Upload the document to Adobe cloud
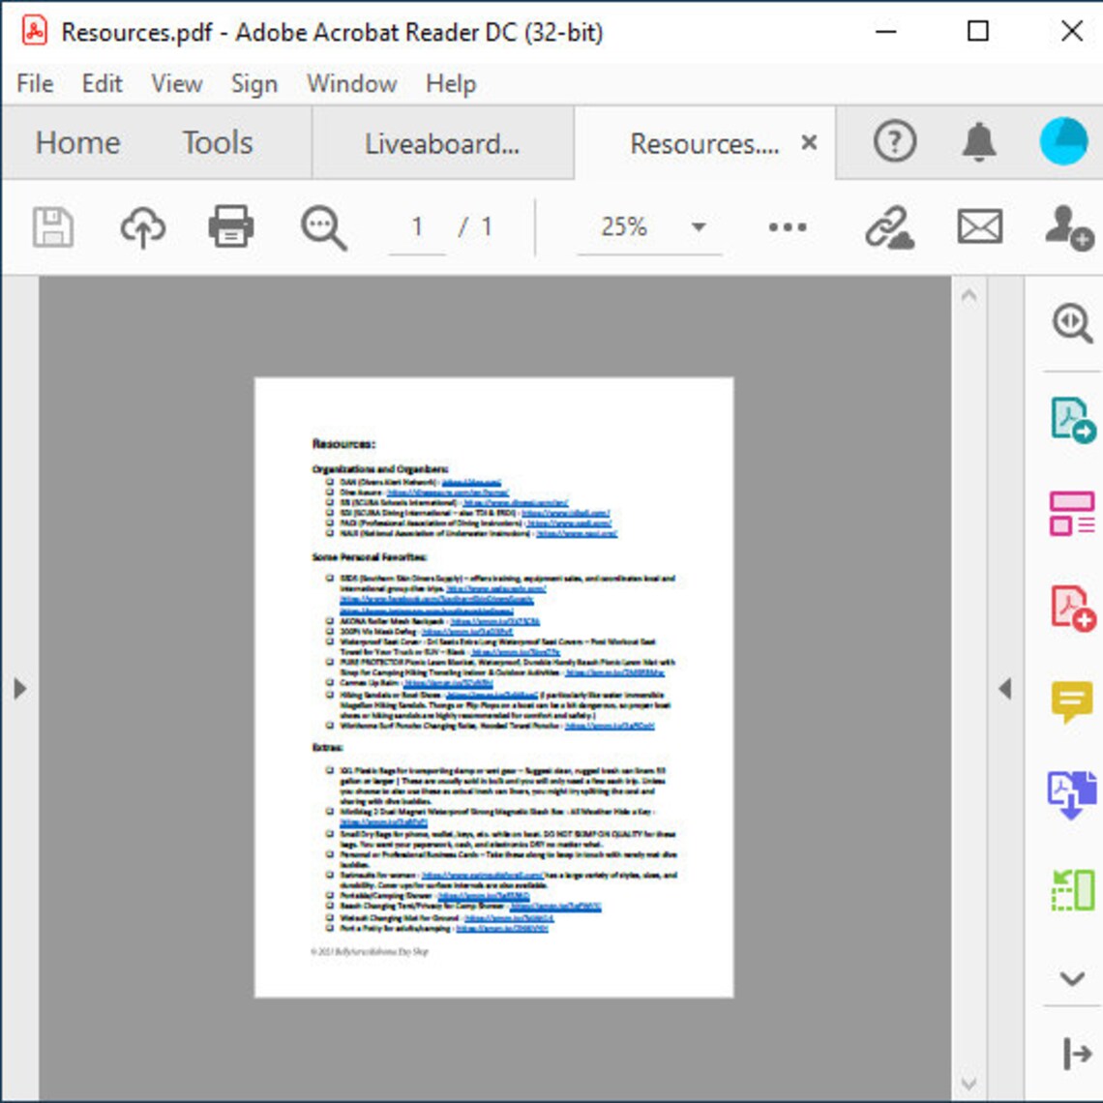Image resolution: width=1103 pixels, height=1103 pixels. click(x=143, y=226)
